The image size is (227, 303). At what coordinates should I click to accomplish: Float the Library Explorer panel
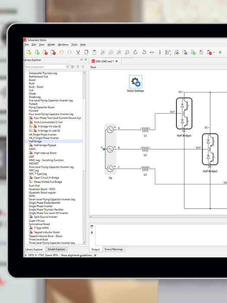pyautogui.click(x=81, y=60)
